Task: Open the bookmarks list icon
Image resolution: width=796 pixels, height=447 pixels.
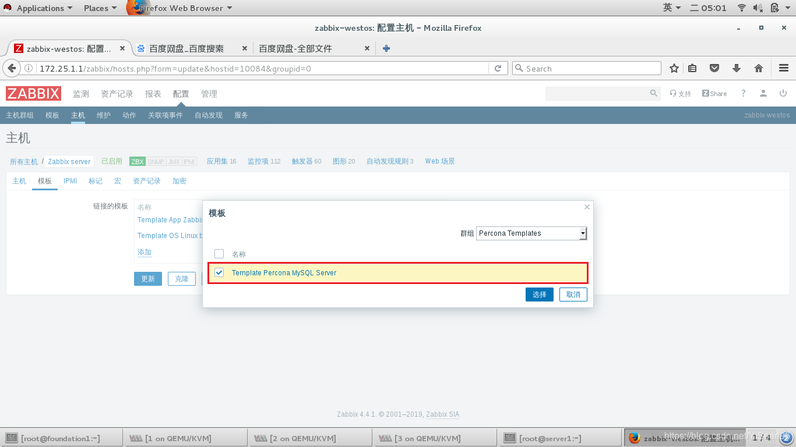Action: tap(692, 68)
